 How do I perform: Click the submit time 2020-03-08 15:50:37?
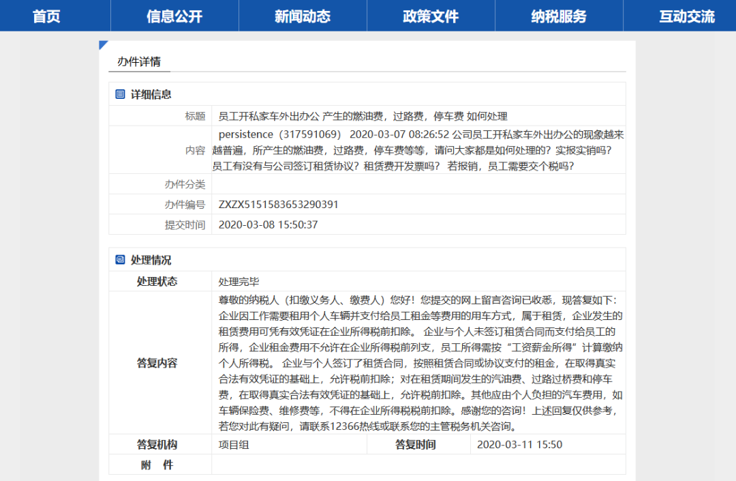268,224
